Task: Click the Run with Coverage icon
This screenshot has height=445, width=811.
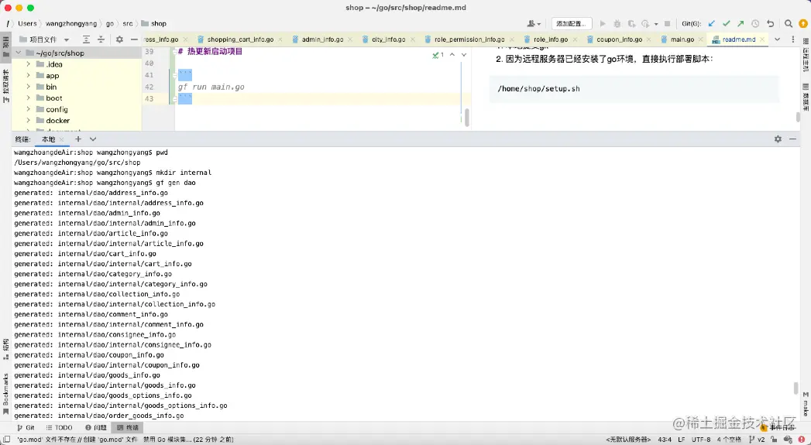Action: [x=631, y=24]
